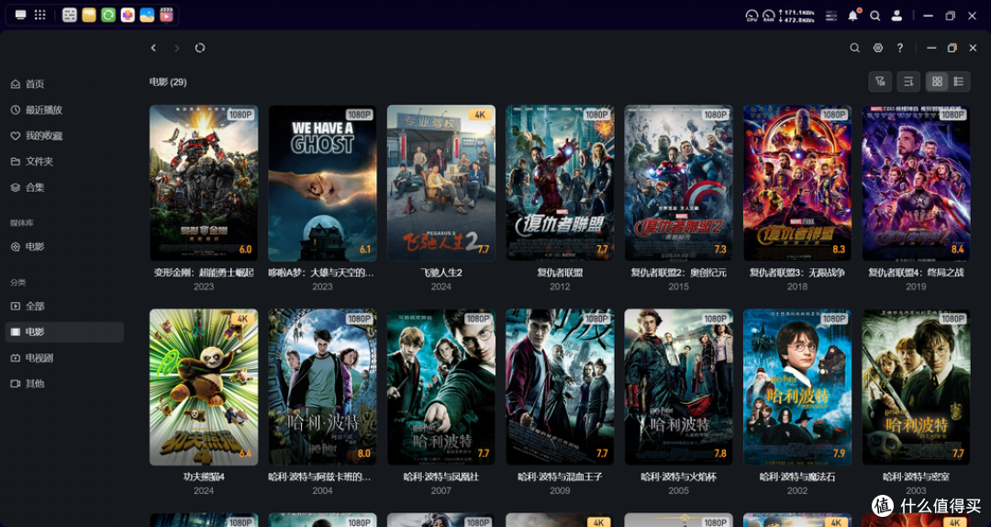The height and width of the screenshot is (527, 991).
Task: Show desktop via the monitor icon
Action: 21,16
